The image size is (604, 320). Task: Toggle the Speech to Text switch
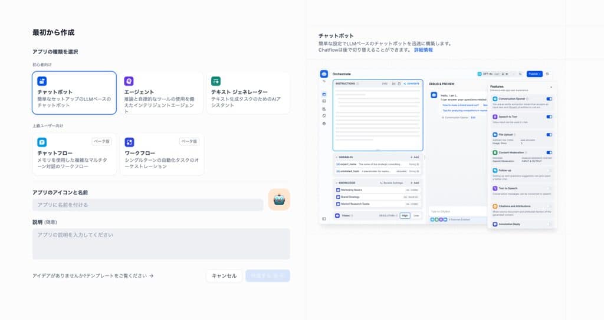[549, 117]
